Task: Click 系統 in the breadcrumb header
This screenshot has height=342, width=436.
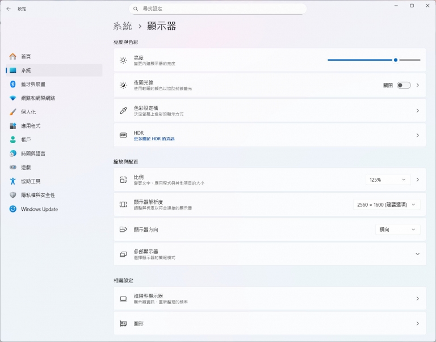Action: point(123,26)
